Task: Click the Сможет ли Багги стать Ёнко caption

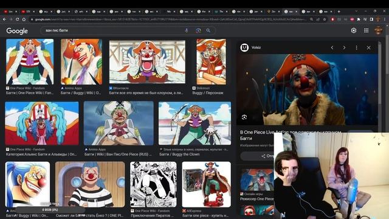Action: [x=89, y=215]
